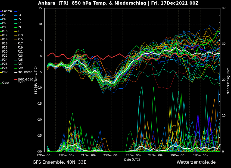Select the '-5' temperature axis value

click(x=40, y=72)
